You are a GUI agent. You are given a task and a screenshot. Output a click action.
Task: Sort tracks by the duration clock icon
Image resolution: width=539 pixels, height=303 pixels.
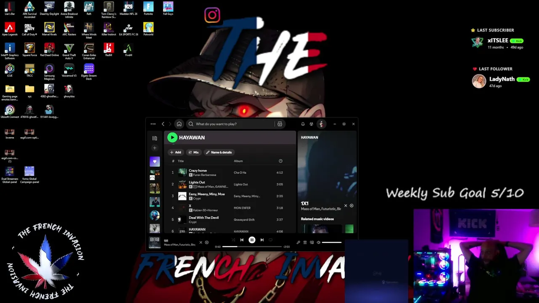(x=280, y=161)
